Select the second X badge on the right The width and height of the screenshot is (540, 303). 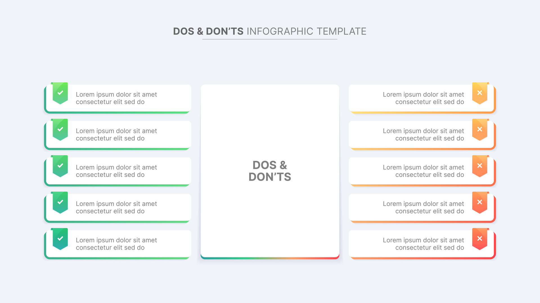[x=480, y=129]
